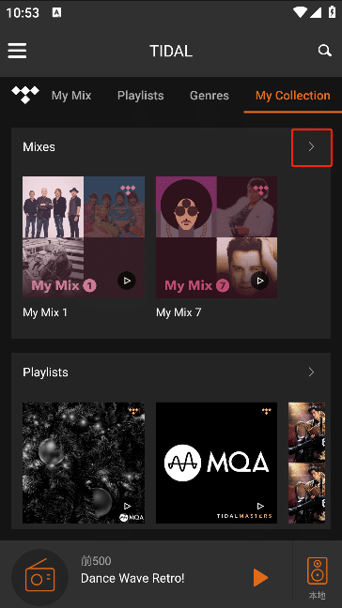Switch to the My Mix tab
Screen dimensions: 342x608
71,96
